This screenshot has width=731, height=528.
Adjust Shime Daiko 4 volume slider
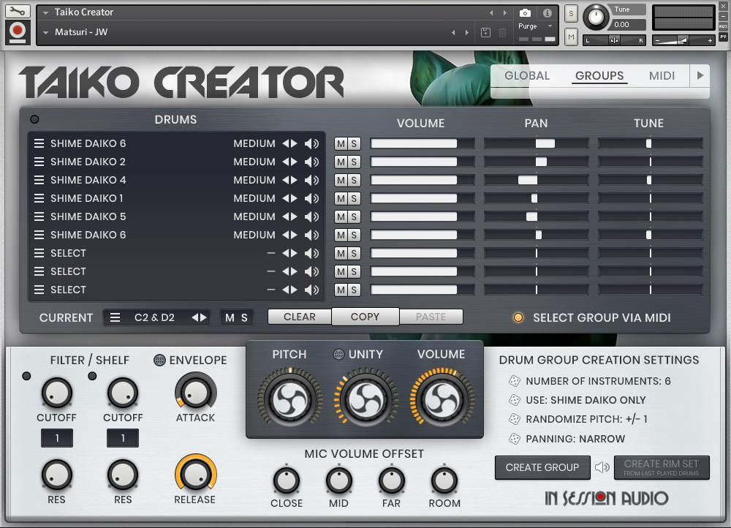[423, 180]
